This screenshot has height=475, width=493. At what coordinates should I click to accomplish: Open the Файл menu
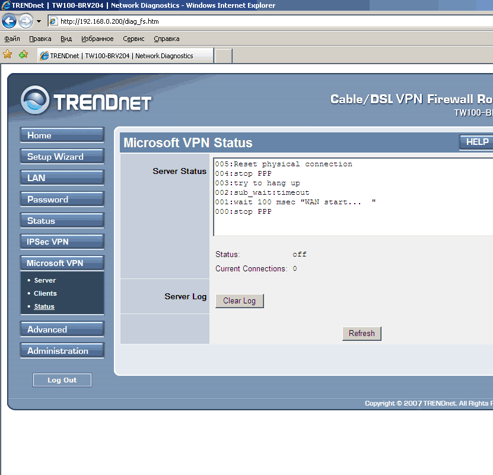[x=12, y=39]
